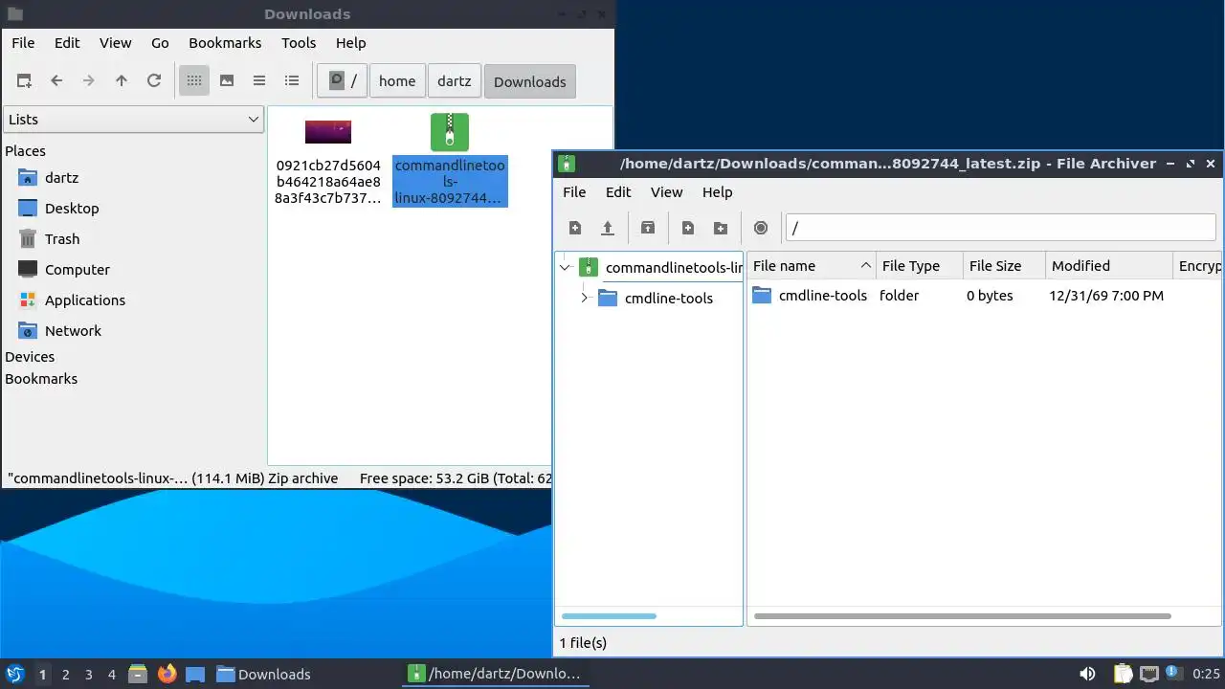Image resolution: width=1225 pixels, height=689 pixels.
Task: Click the Devices section header
Action: 30,357
